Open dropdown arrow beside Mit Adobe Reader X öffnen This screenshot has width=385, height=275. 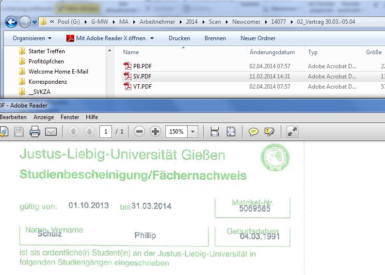coord(152,38)
